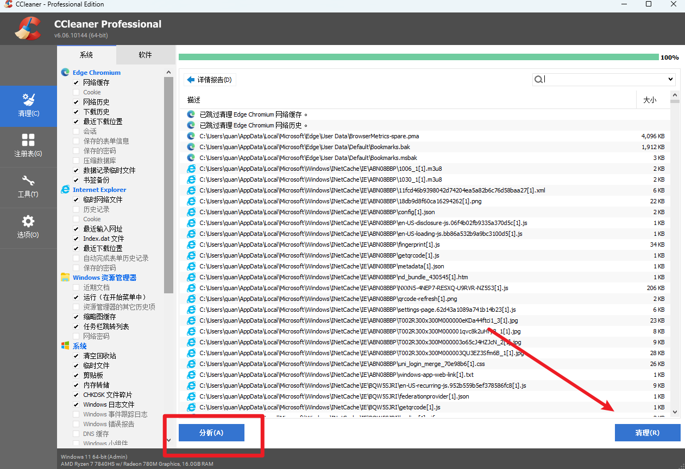Switch to the 软件 tab

pyautogui.click(x=145, y=55)
